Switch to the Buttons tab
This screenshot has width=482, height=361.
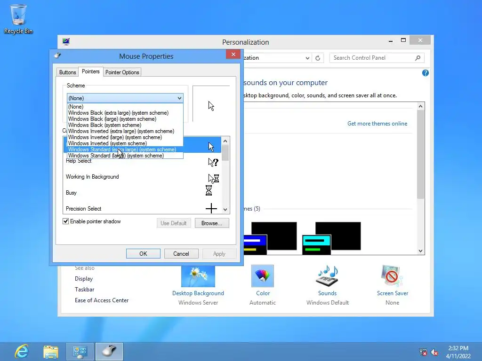pyautogui.click(x=67, y=72)
